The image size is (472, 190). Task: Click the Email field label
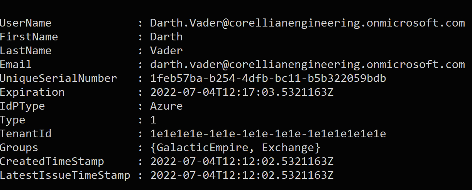[16, 65]
